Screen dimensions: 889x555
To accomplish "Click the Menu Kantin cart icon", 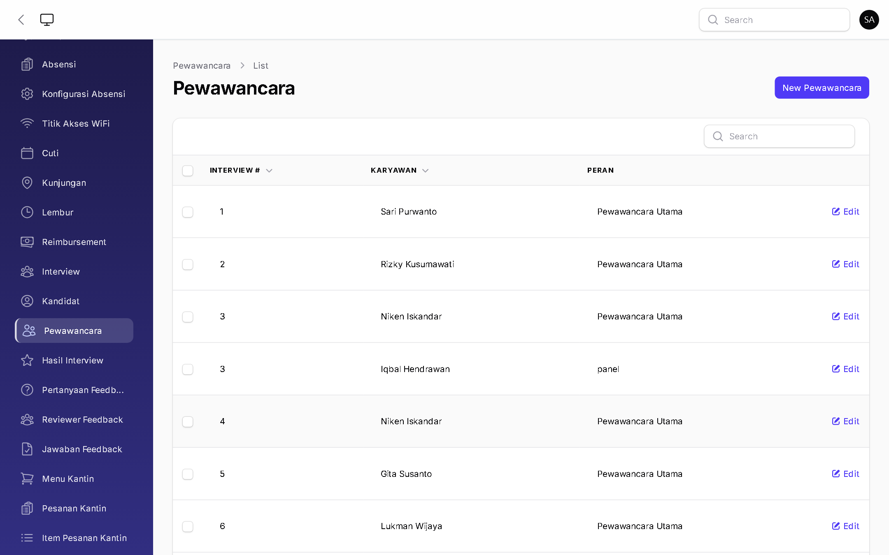I will 27,479.
